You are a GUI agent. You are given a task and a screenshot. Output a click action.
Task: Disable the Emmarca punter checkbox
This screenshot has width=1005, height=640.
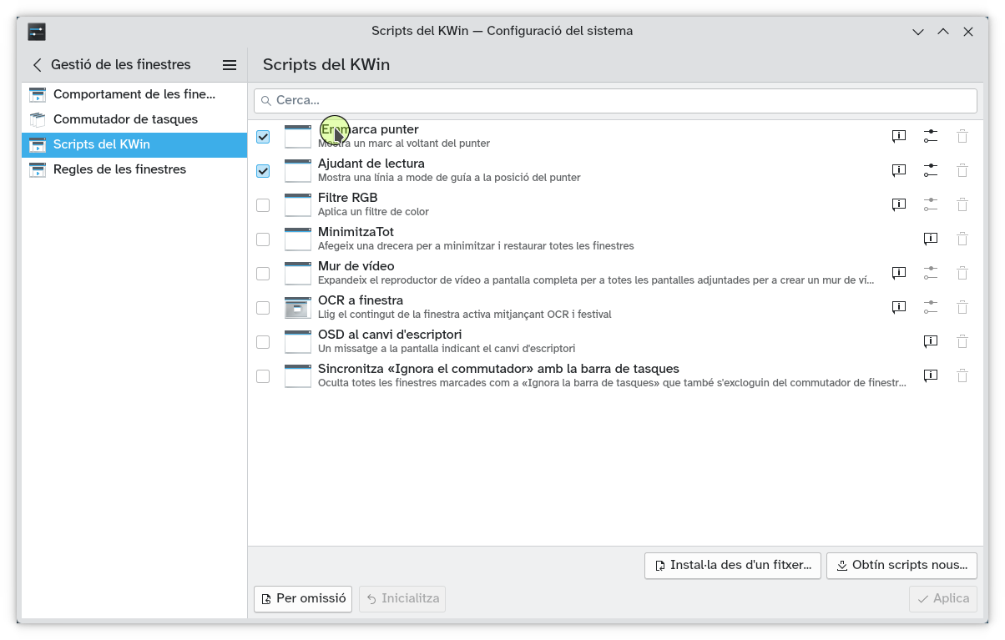[x=263, y=137]
